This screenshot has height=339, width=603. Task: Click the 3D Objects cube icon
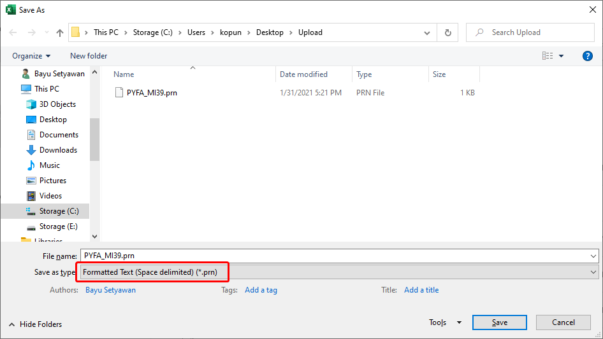tap(31, 104)
